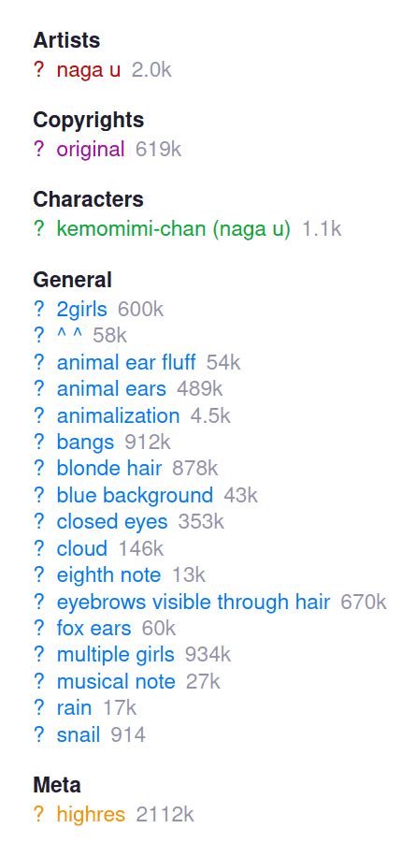This screenshot has width=416, height=857.
Task: Click the question mark before 2girls tag
Action: click(38, 310)
